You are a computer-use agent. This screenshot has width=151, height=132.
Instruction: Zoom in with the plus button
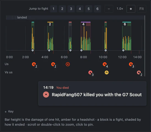click(131, 9)
